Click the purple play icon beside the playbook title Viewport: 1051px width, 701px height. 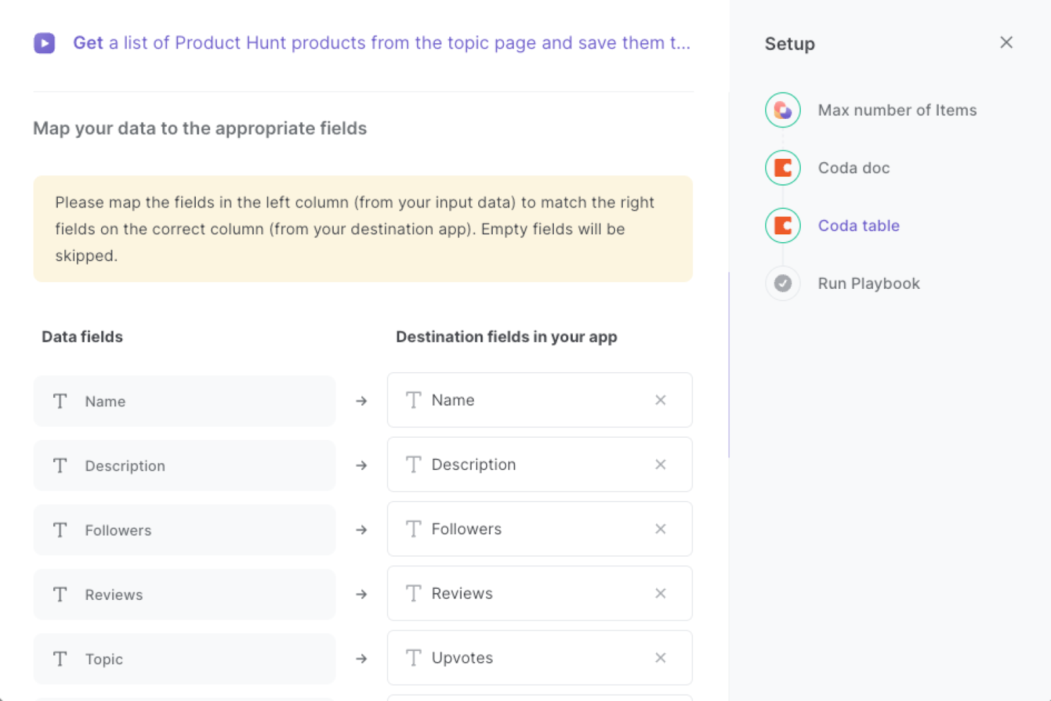click(44, 43)
